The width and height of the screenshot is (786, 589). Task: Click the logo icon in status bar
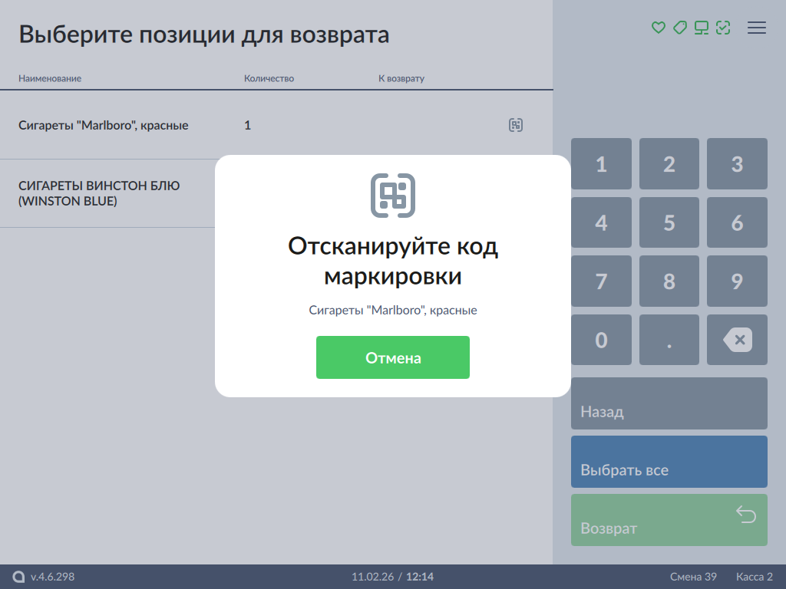click(x=18, y=577)
